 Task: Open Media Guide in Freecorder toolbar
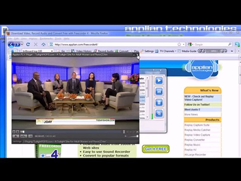click(187, 51)
